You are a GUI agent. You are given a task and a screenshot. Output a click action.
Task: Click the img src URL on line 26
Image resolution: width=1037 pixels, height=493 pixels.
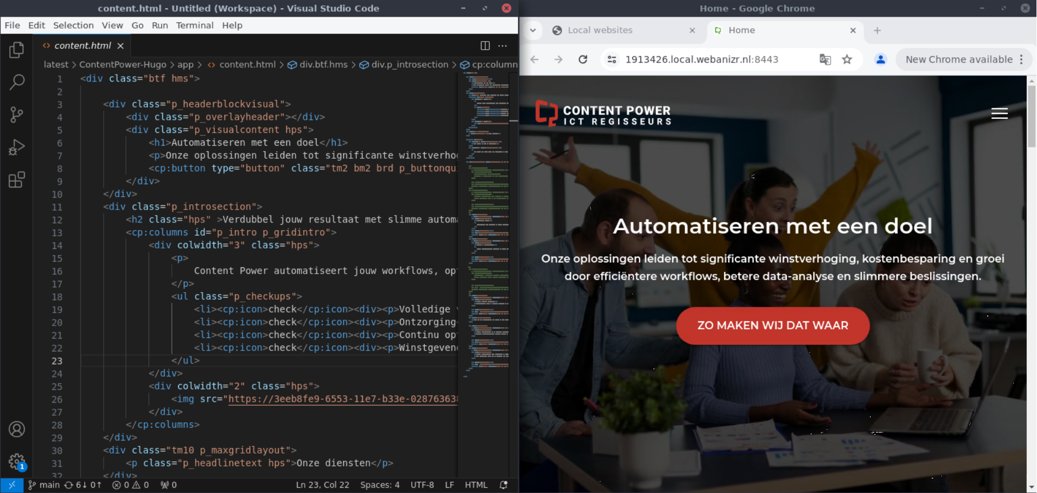(343, 400)
